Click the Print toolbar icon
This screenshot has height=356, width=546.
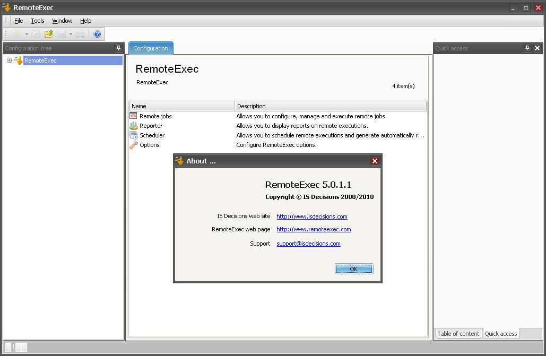(80, 34)
